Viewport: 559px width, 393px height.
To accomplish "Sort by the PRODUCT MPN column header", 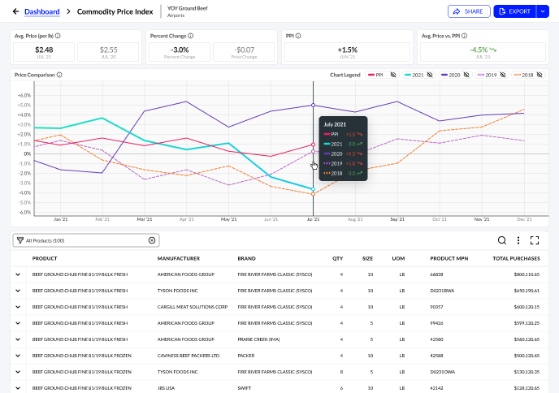I will pos(448,258).
